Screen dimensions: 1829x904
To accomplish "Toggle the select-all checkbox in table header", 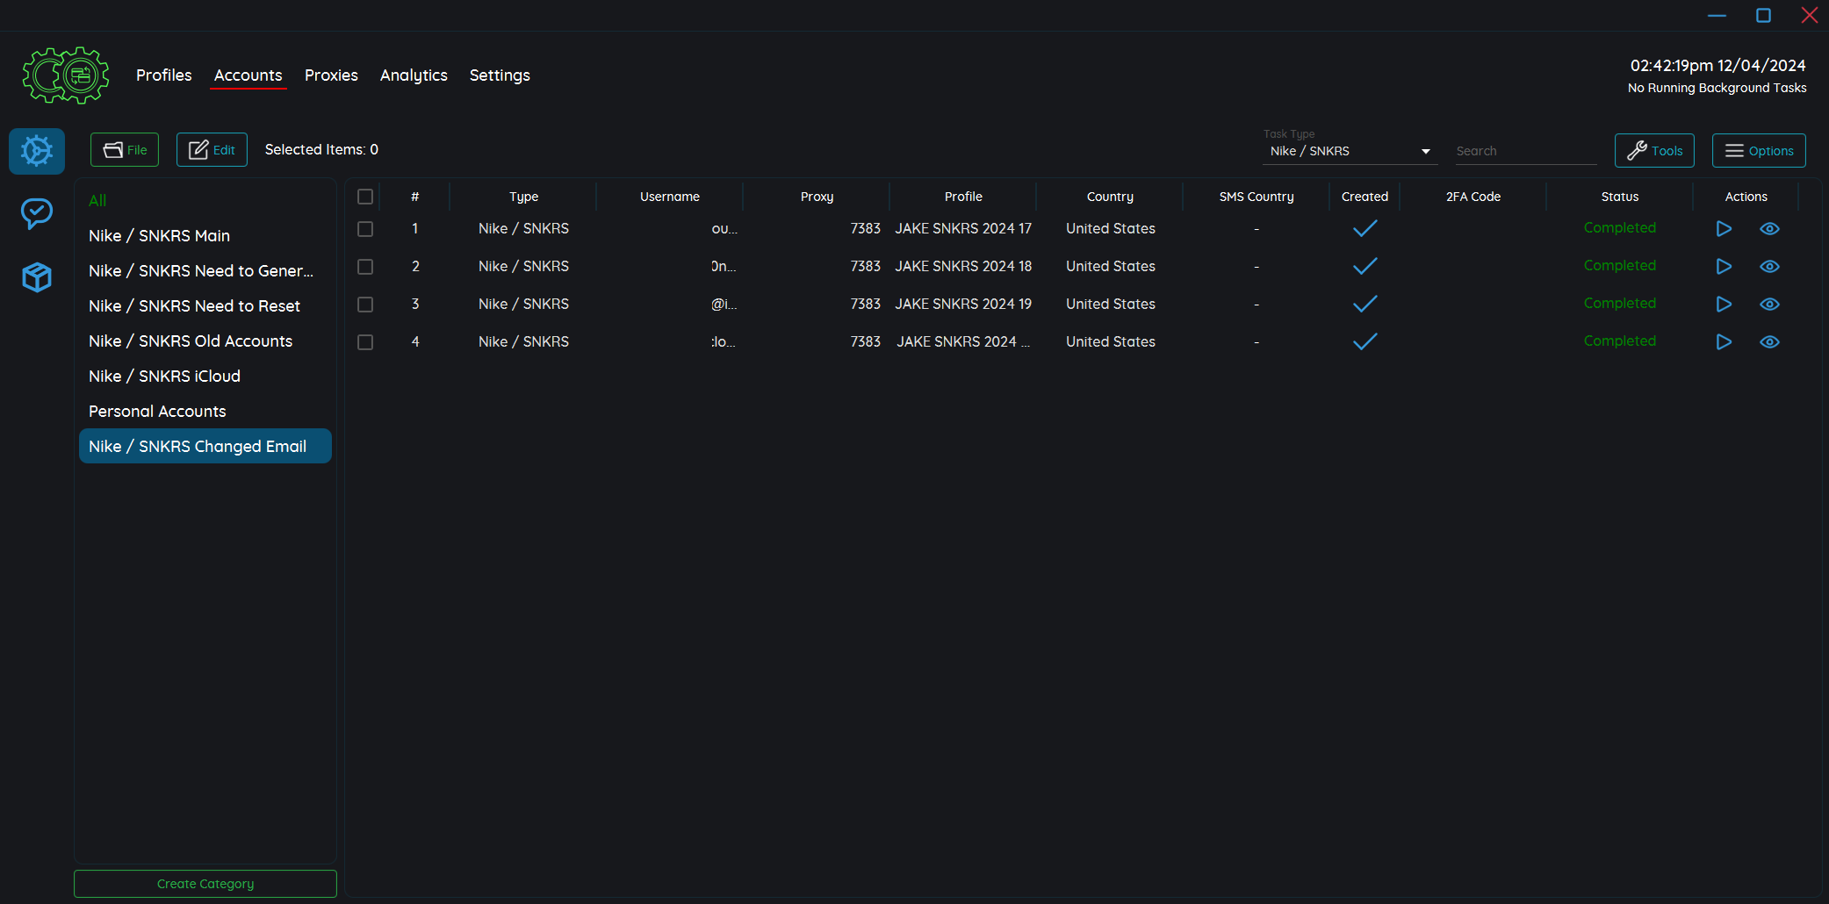I will (365, 197).
